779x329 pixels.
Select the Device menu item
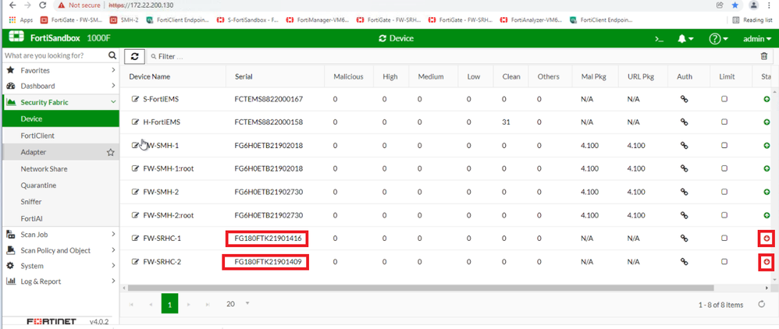pyautogui.click(x=61, y=119)
